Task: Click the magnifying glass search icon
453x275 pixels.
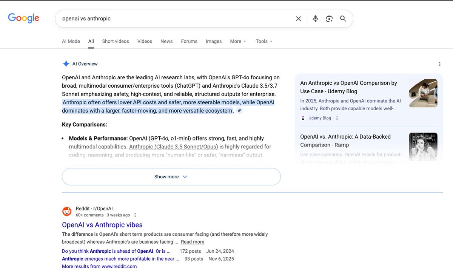Action: (343, 19)
